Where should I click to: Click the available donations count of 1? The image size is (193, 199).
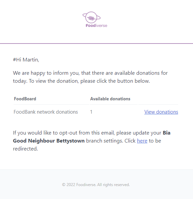(91, 112)
